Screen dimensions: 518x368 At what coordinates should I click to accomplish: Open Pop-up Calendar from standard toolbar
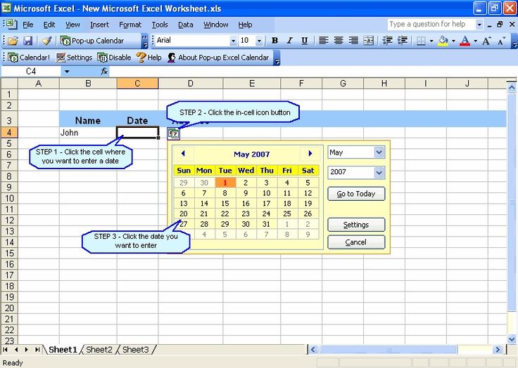pyautogui.click(x=92, y=41)
